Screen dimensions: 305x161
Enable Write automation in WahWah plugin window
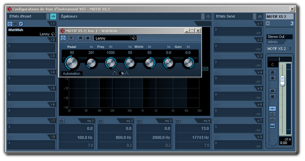pos(88,38)
